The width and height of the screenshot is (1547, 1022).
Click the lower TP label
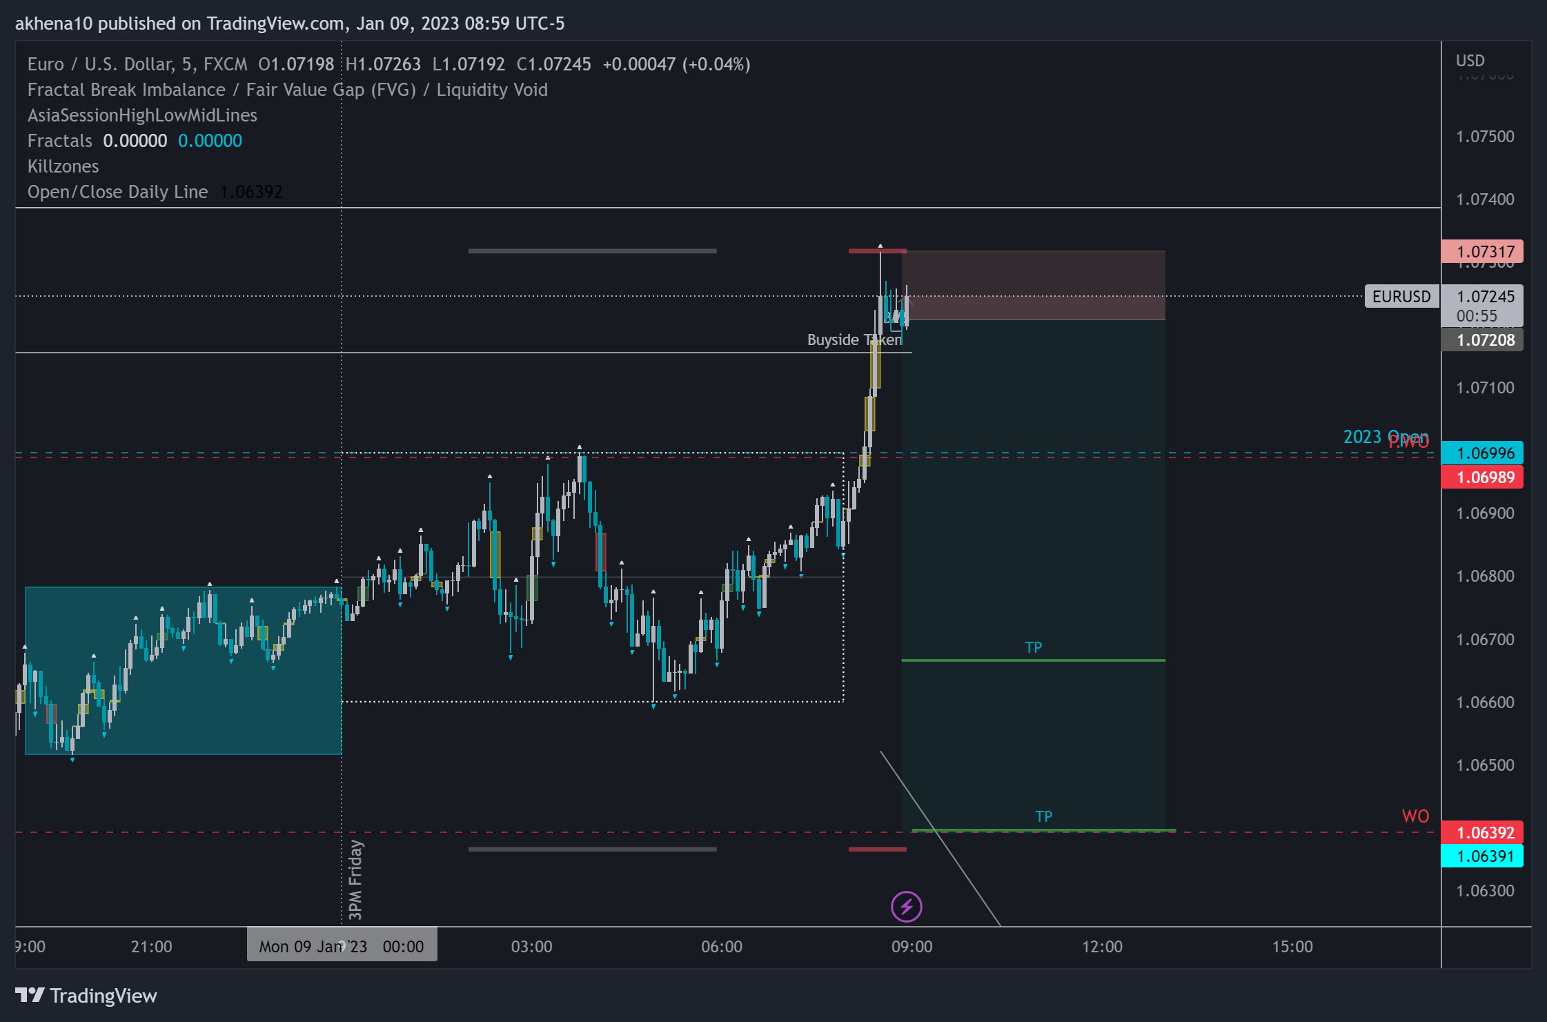1043,816
